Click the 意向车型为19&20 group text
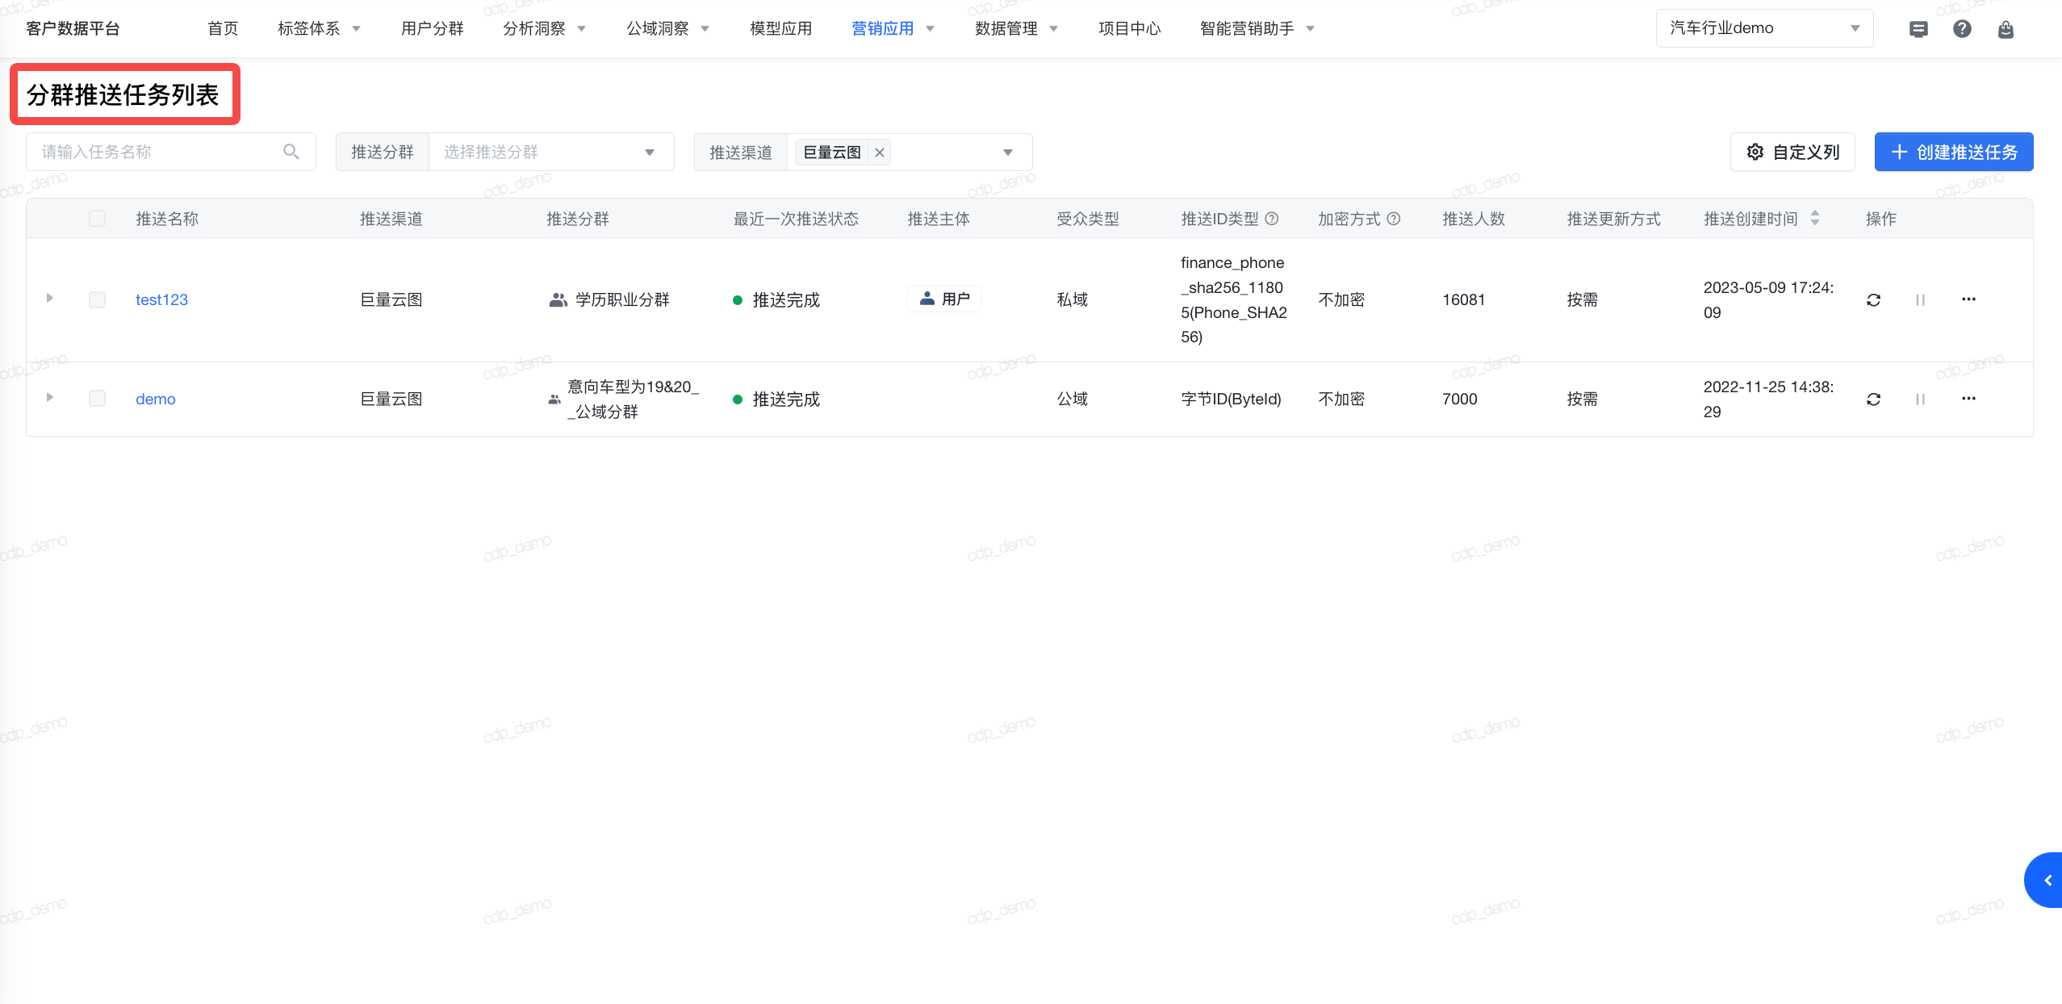This screenshot has height=1004, width=2062. tap(633, 399)
